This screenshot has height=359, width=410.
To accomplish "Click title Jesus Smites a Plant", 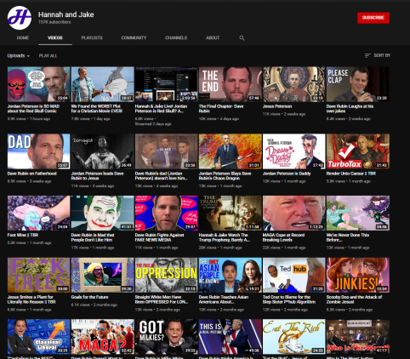I will tap(31, 299).
